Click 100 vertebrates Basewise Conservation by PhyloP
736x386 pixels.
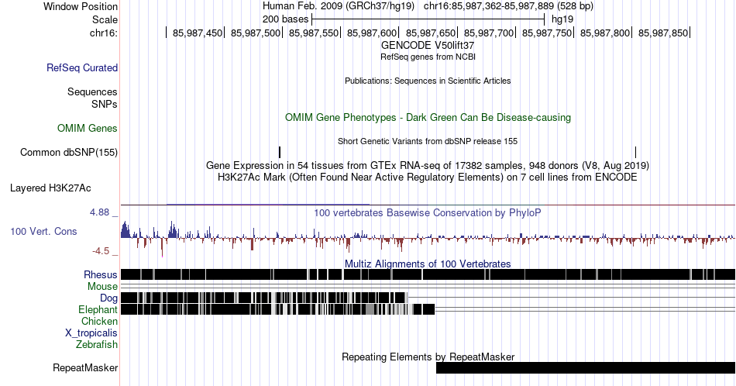click(x=428, y=212)
